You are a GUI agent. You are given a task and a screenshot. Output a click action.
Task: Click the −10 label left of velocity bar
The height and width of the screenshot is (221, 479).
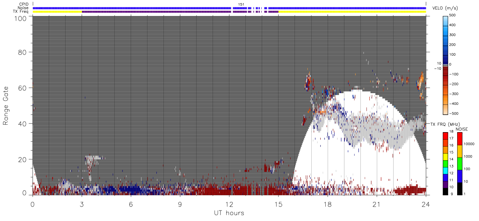[437, 69]
